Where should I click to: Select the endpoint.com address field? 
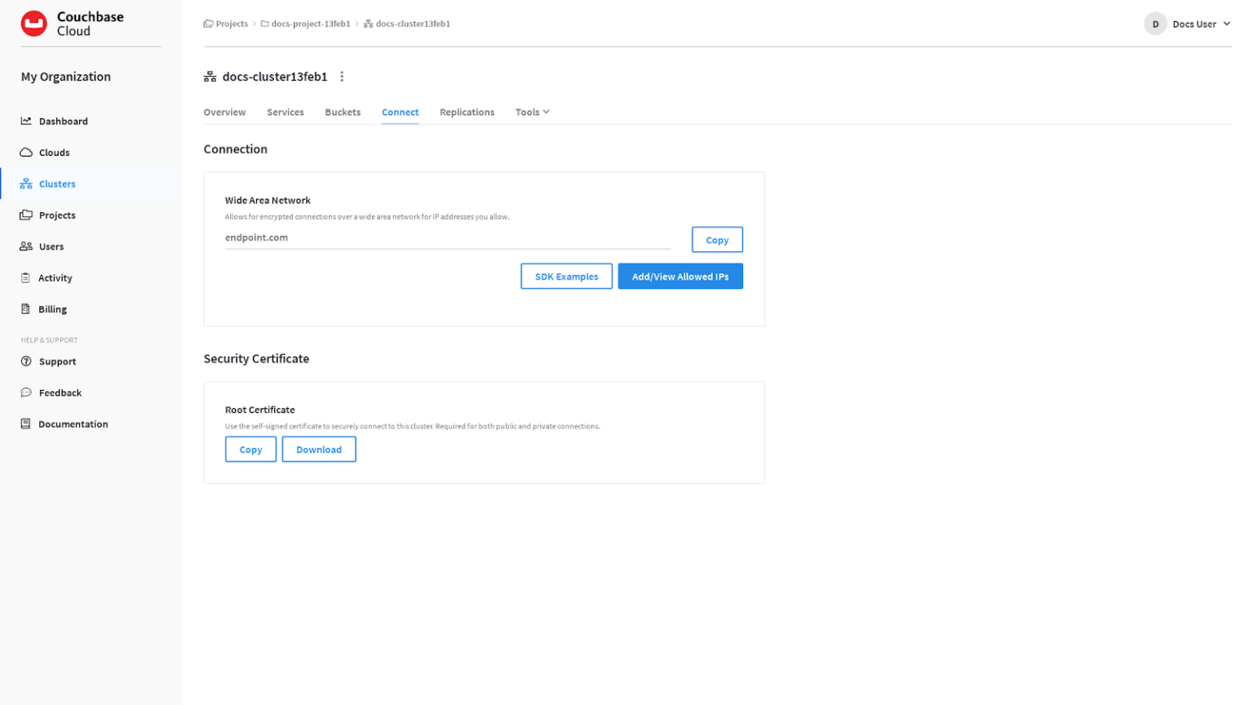pos(447,237)
